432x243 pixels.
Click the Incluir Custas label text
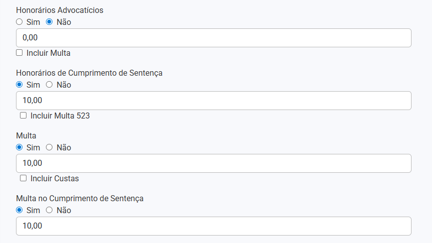54,178
